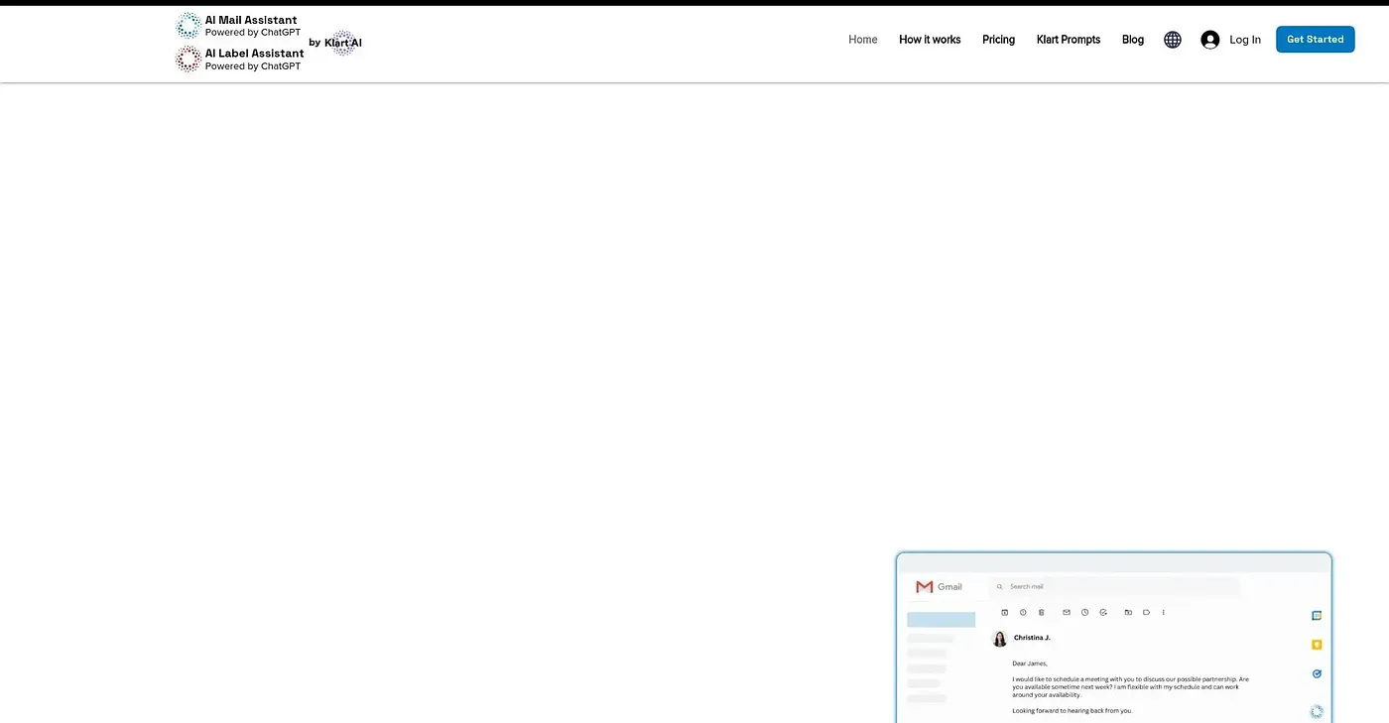Screen dimensions: 1389x723
Task: Open the Blog menu item
Action: [x=1133, y=40]
